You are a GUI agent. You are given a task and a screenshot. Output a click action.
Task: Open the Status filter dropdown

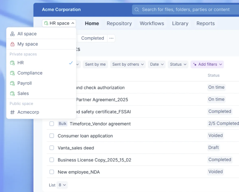(178, 65)
